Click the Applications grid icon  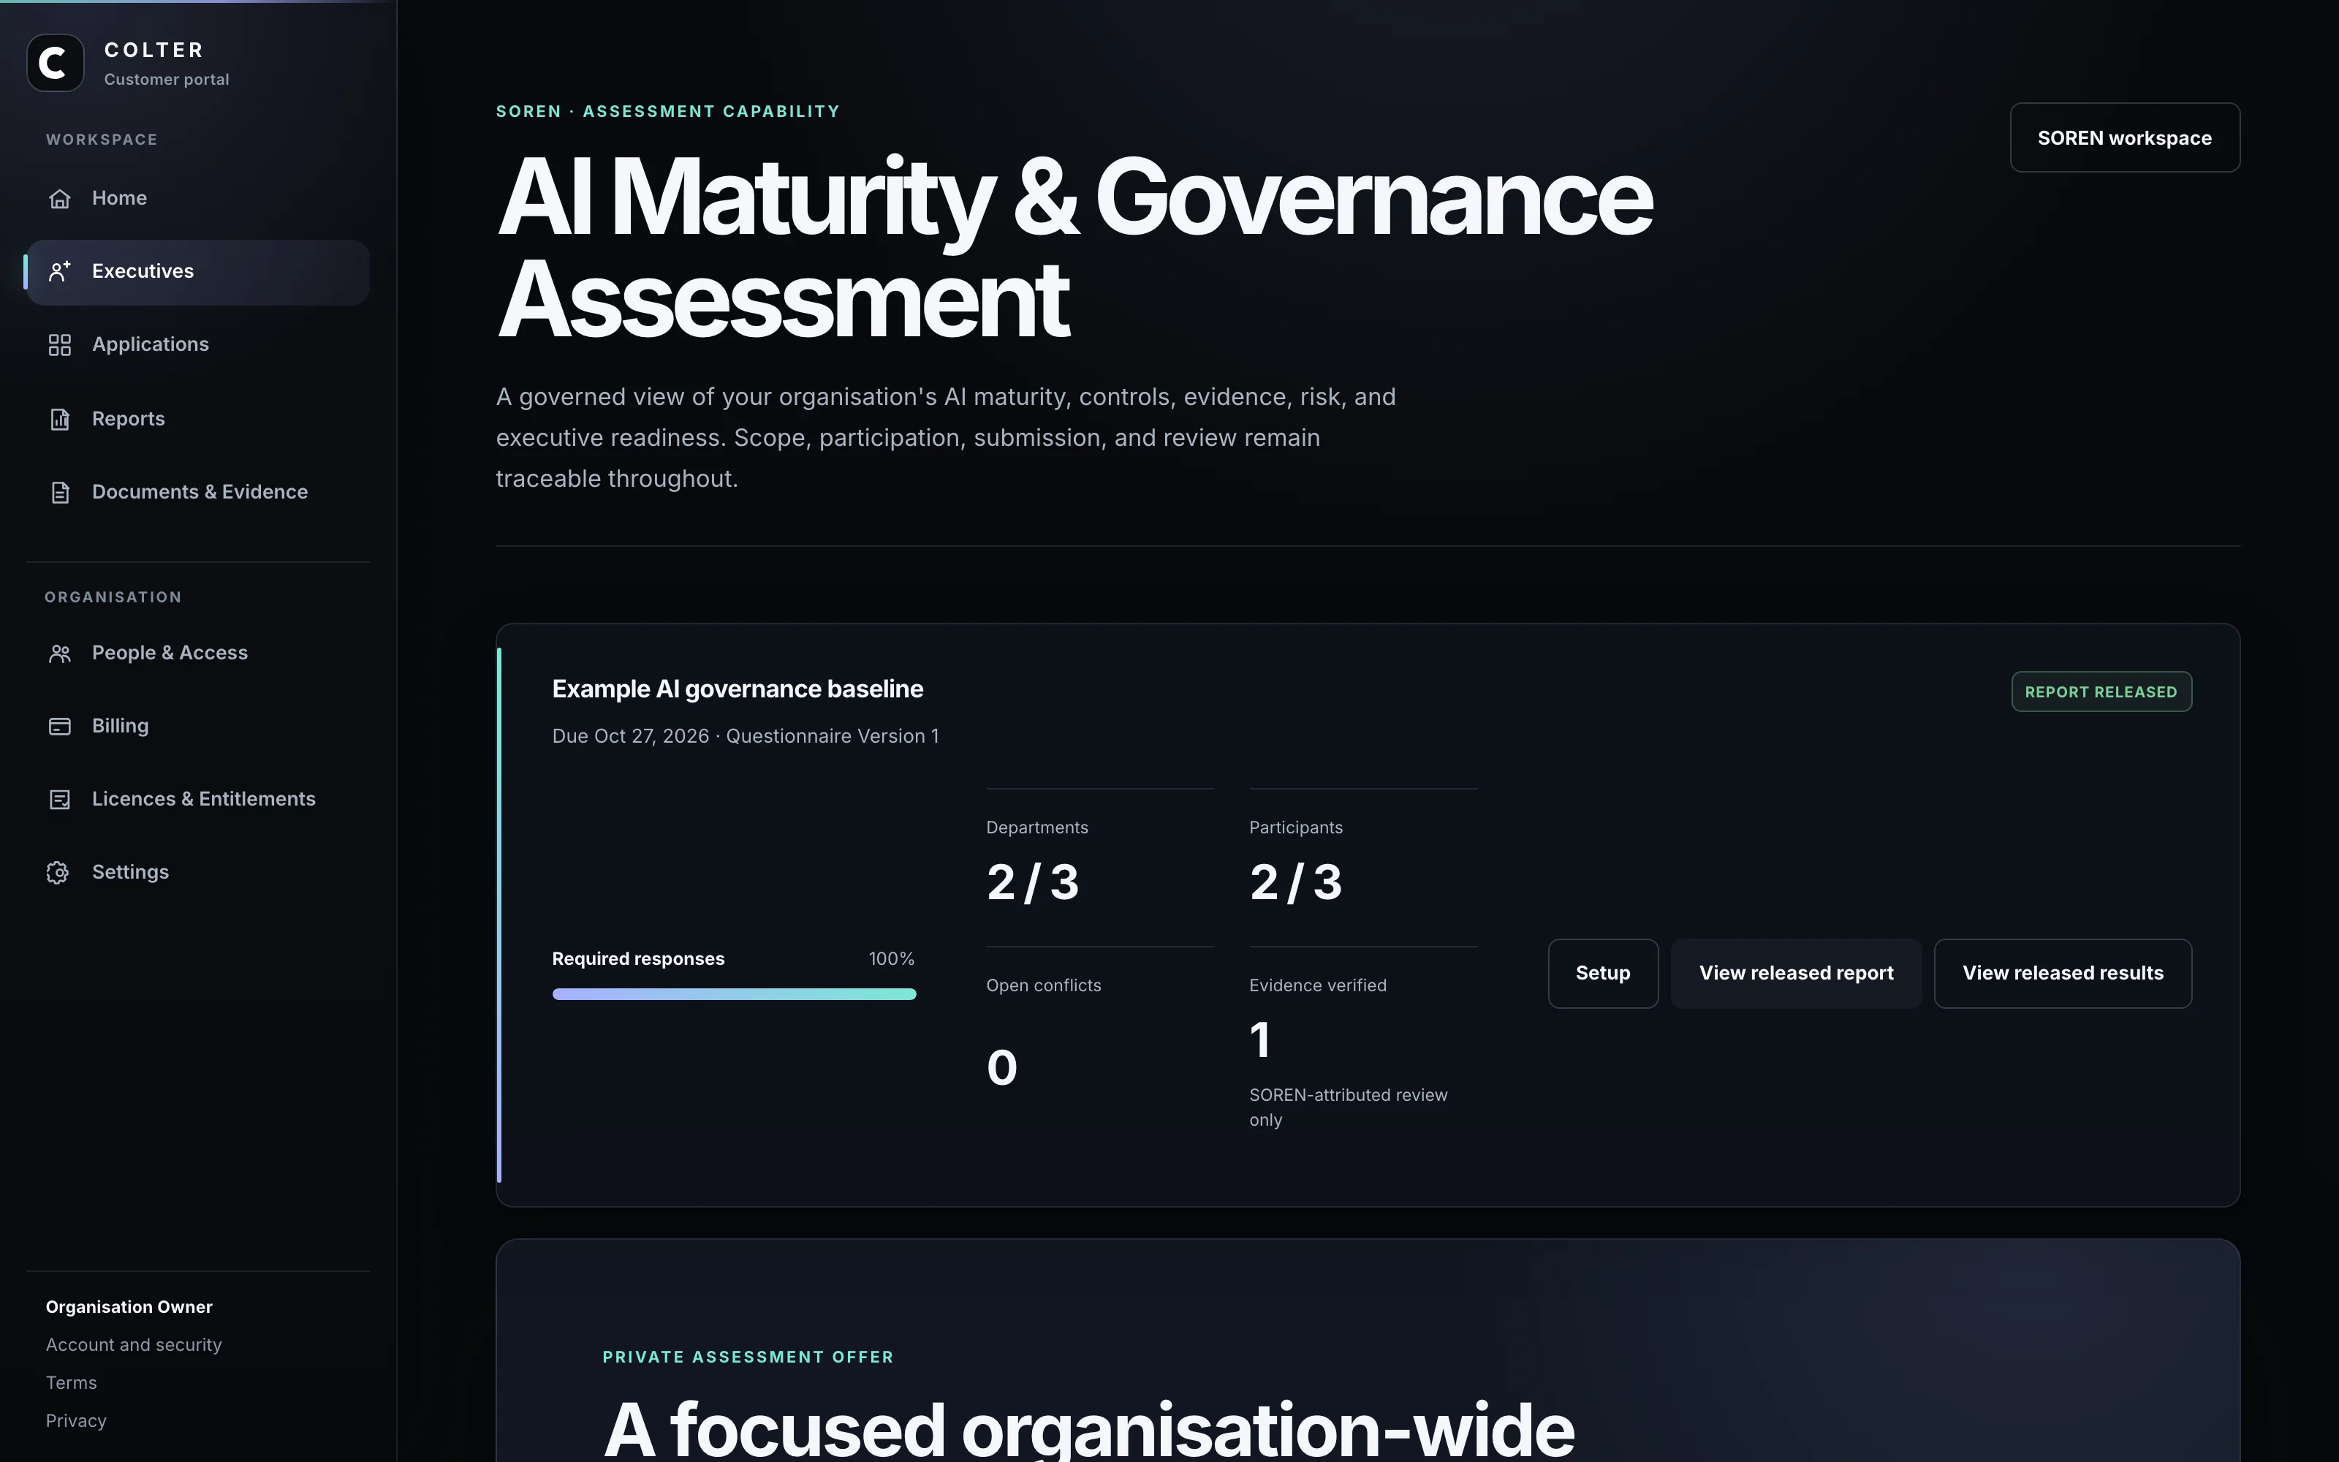point(60,345)
